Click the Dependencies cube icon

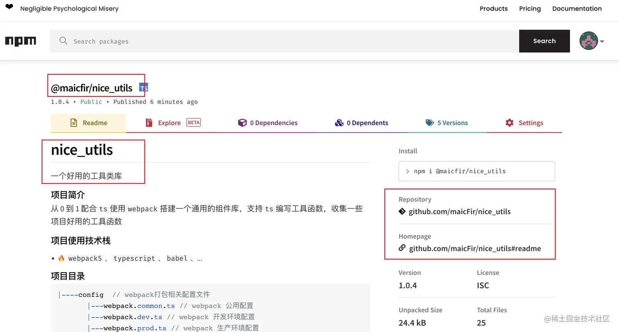point(242,123)
